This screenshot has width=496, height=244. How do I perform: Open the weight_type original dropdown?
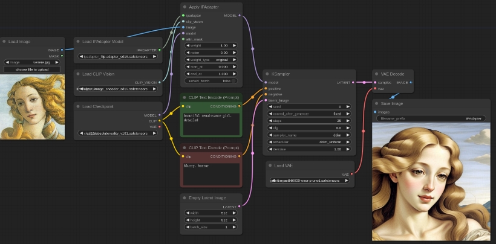(211, 60)
